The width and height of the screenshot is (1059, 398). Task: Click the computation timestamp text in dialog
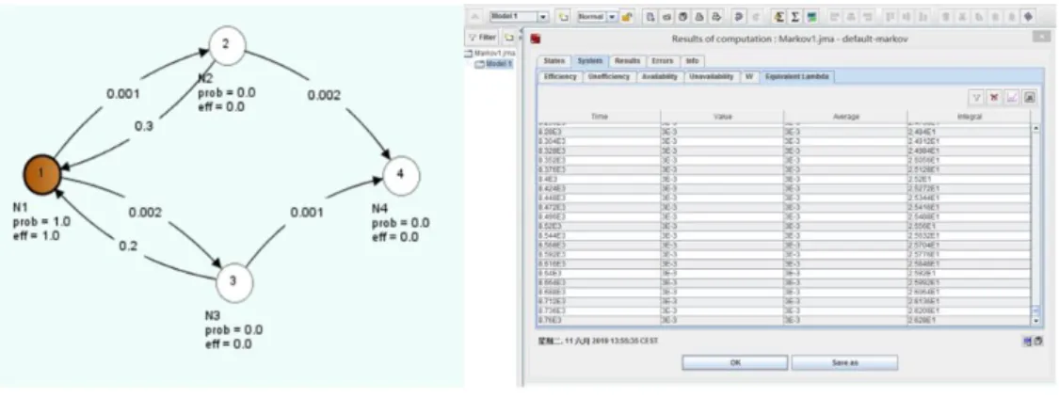599,341
